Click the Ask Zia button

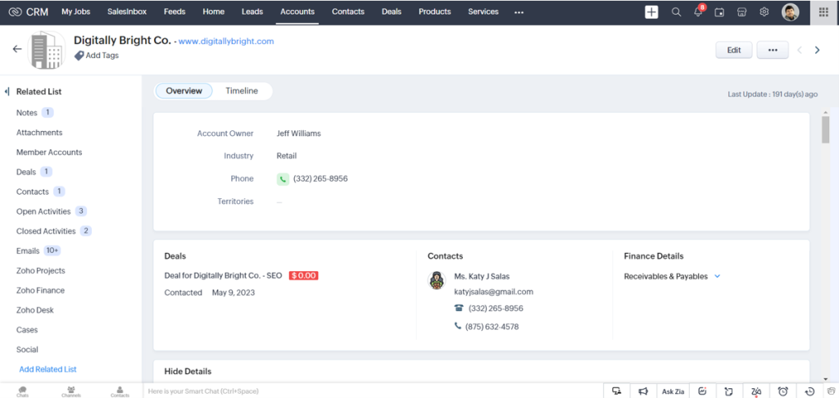pos(673,391)
